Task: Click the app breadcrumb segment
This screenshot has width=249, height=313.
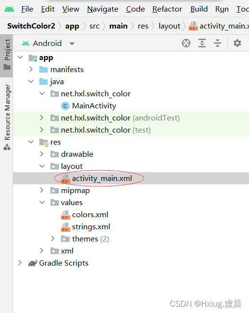Action: (72, 26)
